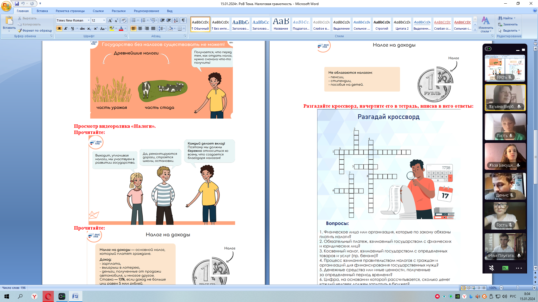
Task: Click Format Painter (Формат по образцу)
Action: 35,30
